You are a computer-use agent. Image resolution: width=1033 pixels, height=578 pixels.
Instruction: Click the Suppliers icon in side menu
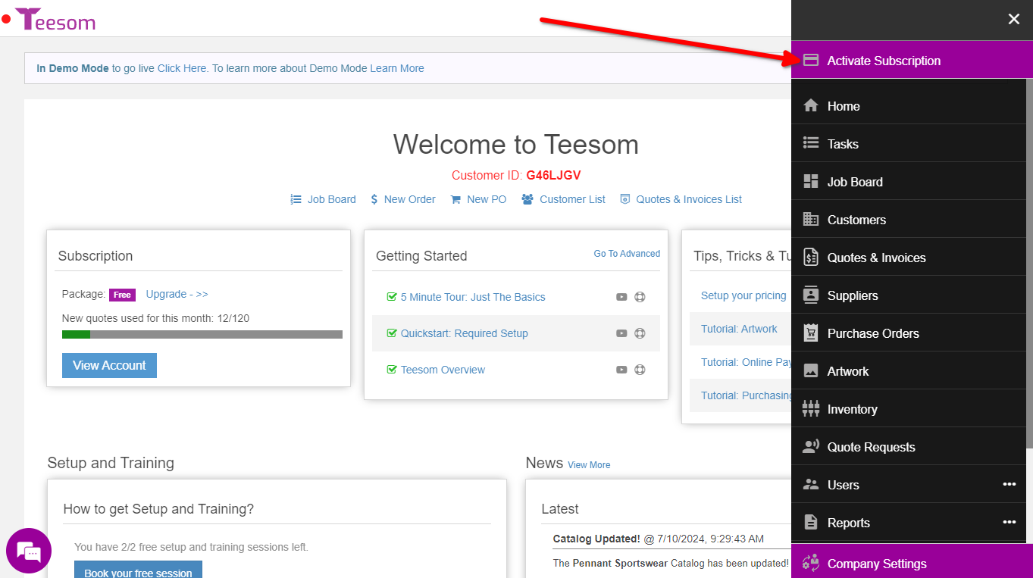pos(811,295)
